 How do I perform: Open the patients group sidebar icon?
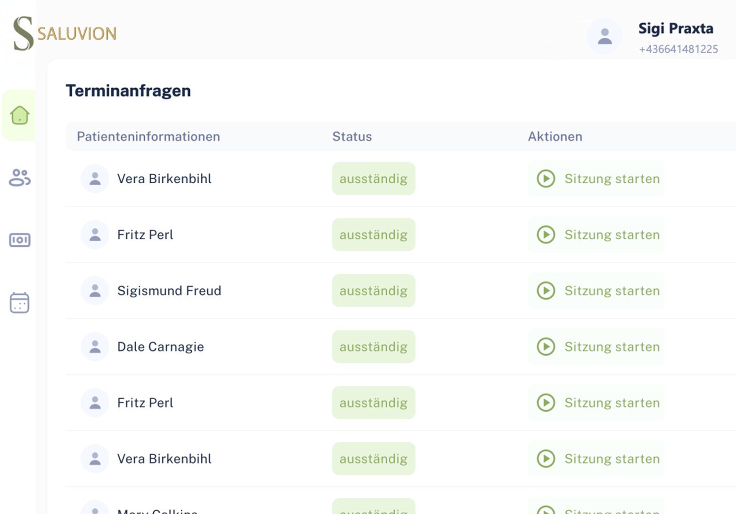(19, 178)
